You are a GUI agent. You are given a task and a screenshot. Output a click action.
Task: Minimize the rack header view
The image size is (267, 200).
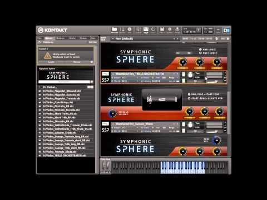point(228,39)
